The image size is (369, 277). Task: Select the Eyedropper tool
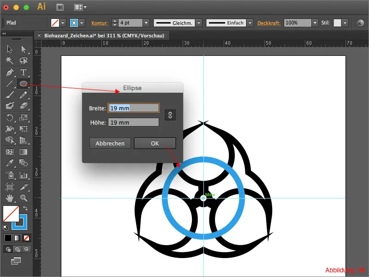click(x=10, y=163)
